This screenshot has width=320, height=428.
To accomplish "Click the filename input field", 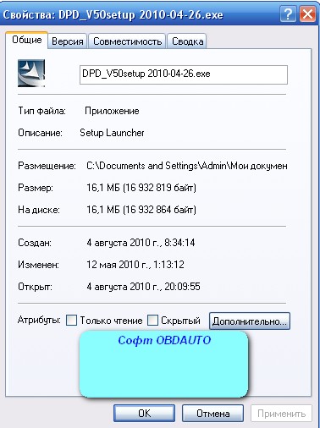I will [x=184, y=74].
